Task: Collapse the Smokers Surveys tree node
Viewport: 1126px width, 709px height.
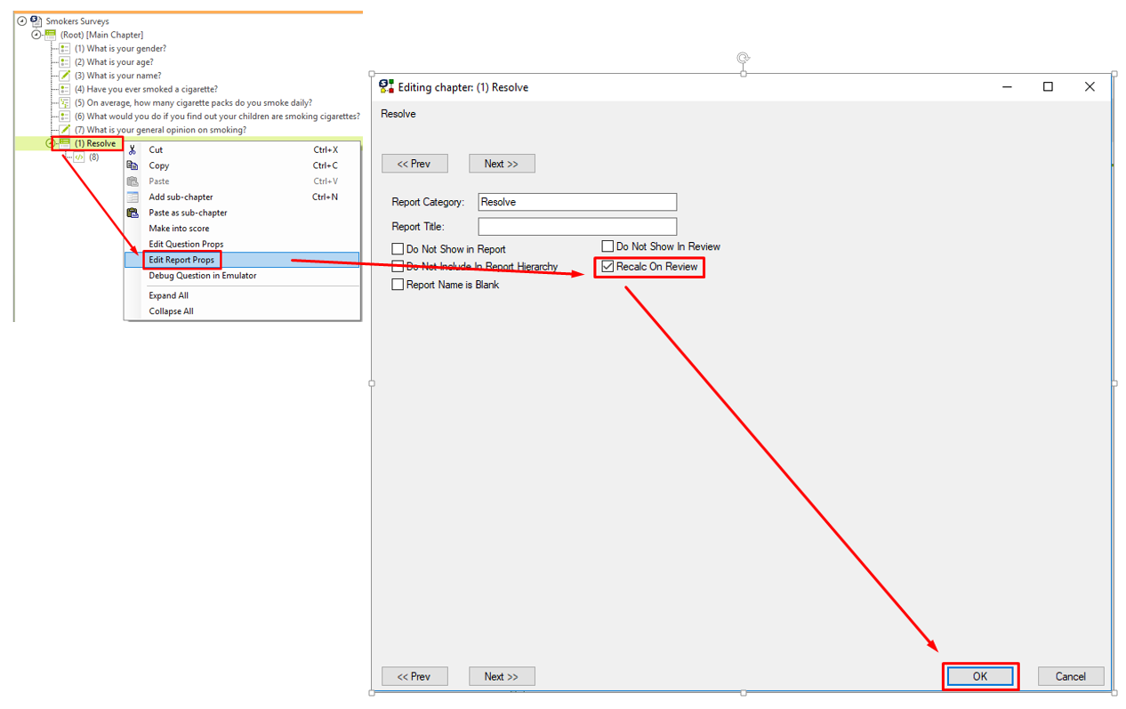Action: 22,20
